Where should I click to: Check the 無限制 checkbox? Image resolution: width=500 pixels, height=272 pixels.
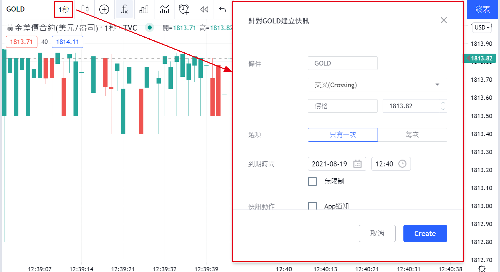[312, 181]
